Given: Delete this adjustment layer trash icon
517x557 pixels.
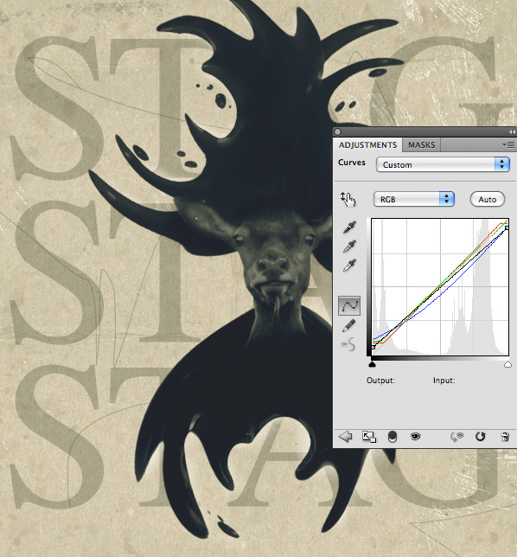Looking at the screenshot, I should tap(505, 437).
